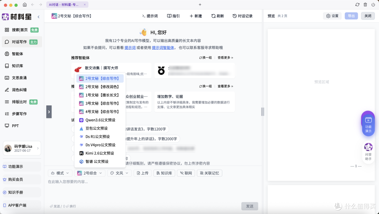Click the 提示词 hyperlink in greeting
The height and width of the screenshot is (214, 379).
point(130,48)
